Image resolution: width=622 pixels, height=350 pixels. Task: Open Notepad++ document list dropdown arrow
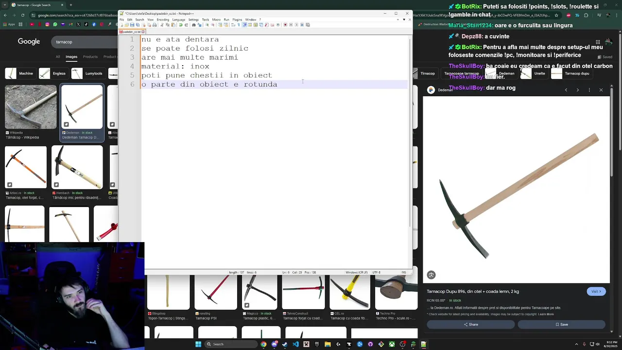coord(404,19)
